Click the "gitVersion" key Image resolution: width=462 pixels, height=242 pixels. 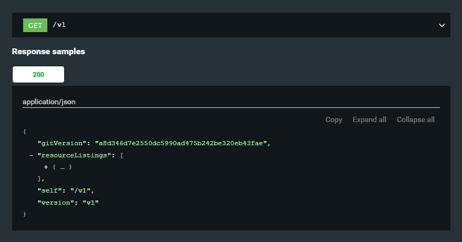coord(62,144)
